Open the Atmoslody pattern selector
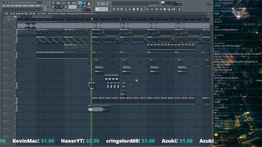Viewport: 262px width, 147px height. point(101,9)
